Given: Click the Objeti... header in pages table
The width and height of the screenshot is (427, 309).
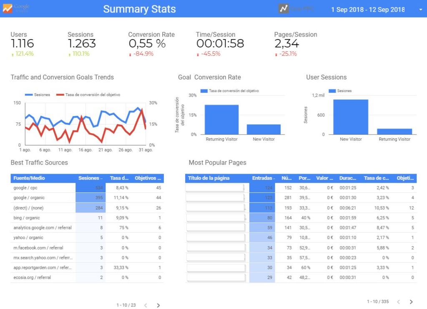Looking at the screenshot, I should pos(405,178).
